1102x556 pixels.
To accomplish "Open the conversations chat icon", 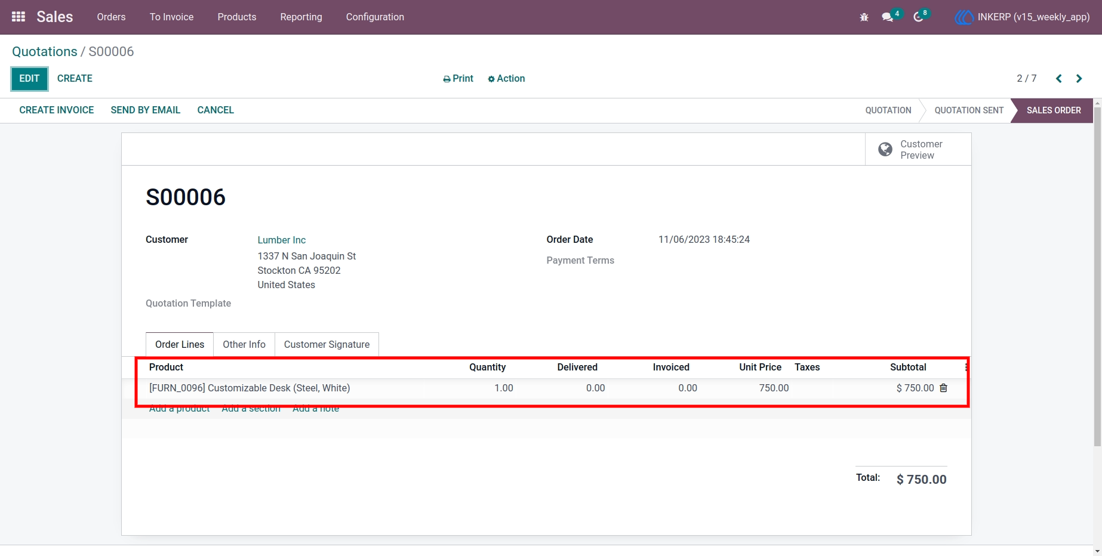I will click(888, 17).
